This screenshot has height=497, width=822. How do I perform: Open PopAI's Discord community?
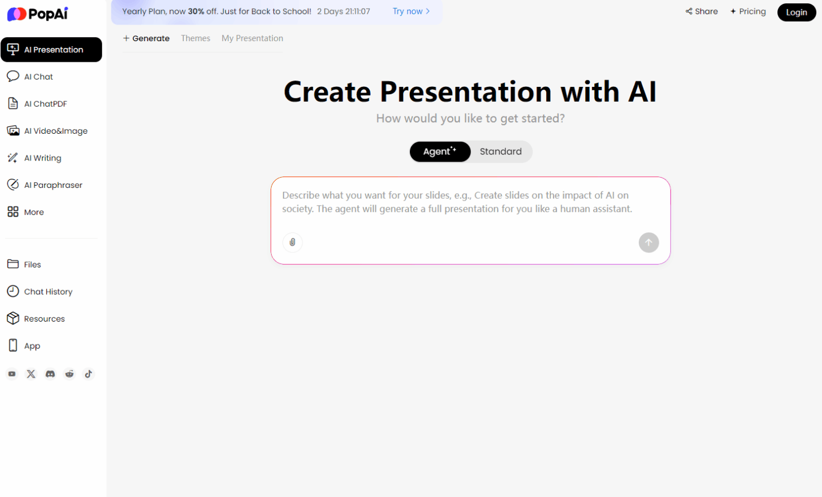point(50,374)
